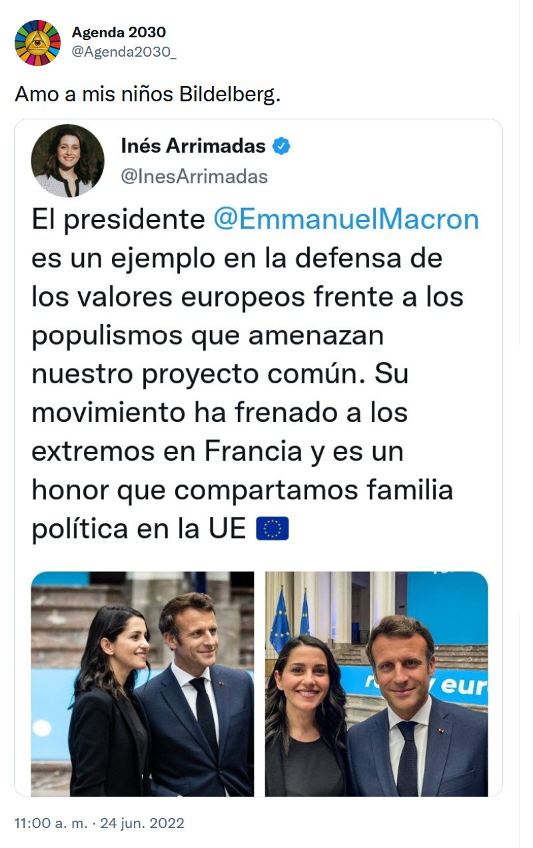
Task: Open the left photo in the quoted tweet
Action: [x=143, y=683]
